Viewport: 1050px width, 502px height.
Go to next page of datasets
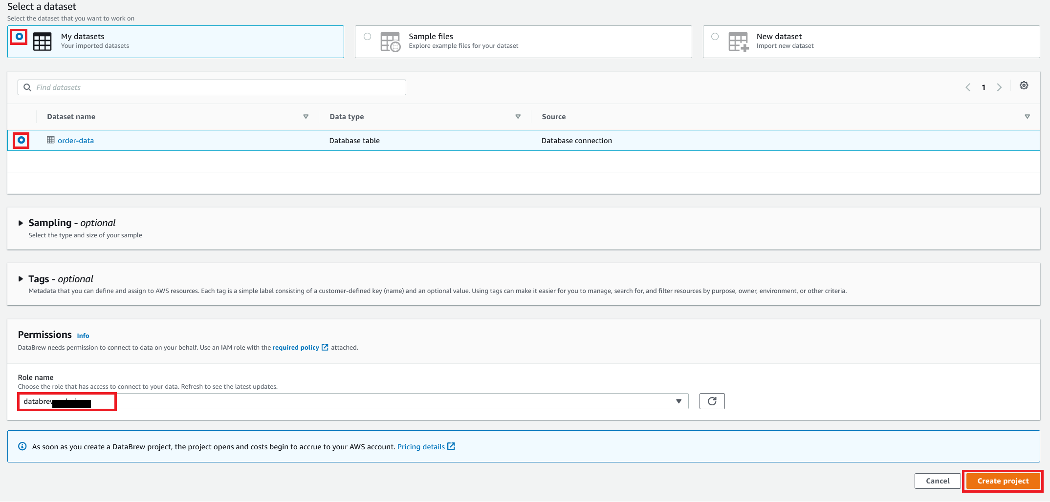[x=999, y=87]
